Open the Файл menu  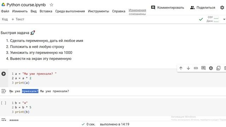5,11
